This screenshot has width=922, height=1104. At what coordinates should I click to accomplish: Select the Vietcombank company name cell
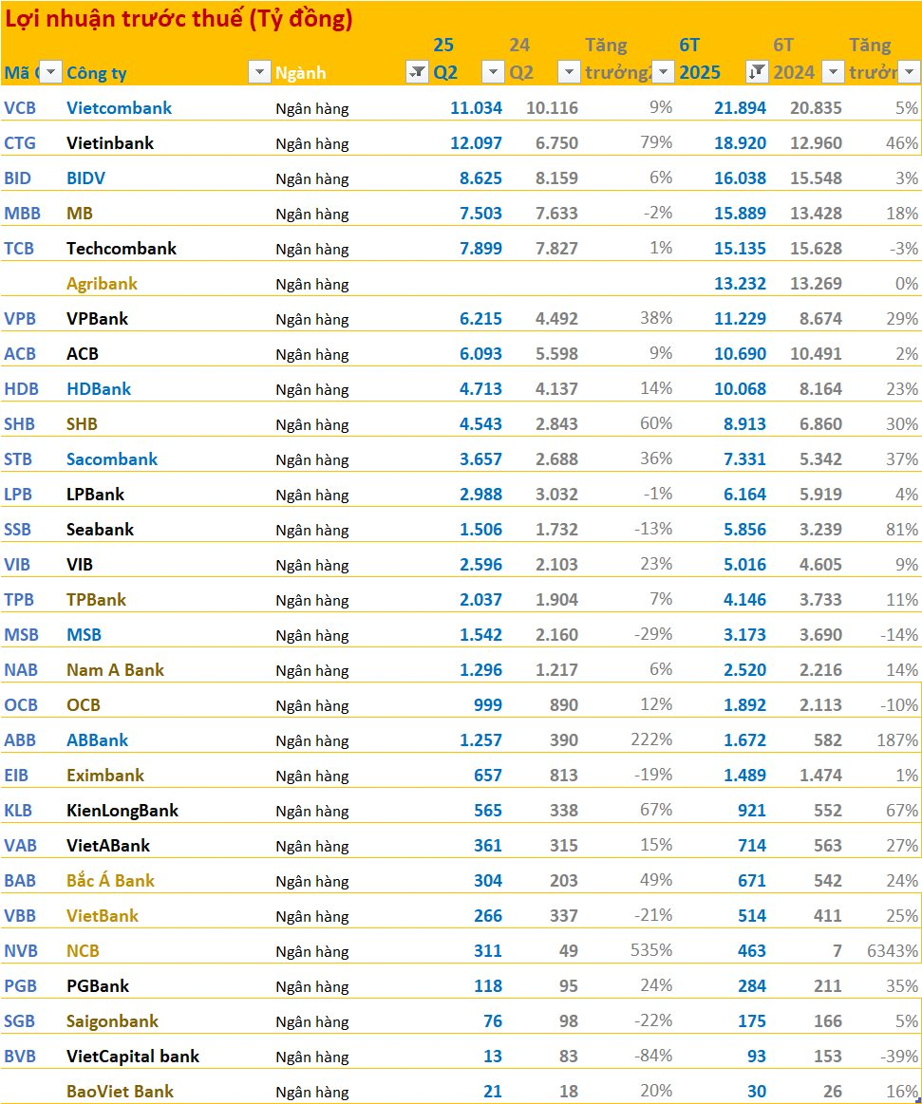pos(120,108)
